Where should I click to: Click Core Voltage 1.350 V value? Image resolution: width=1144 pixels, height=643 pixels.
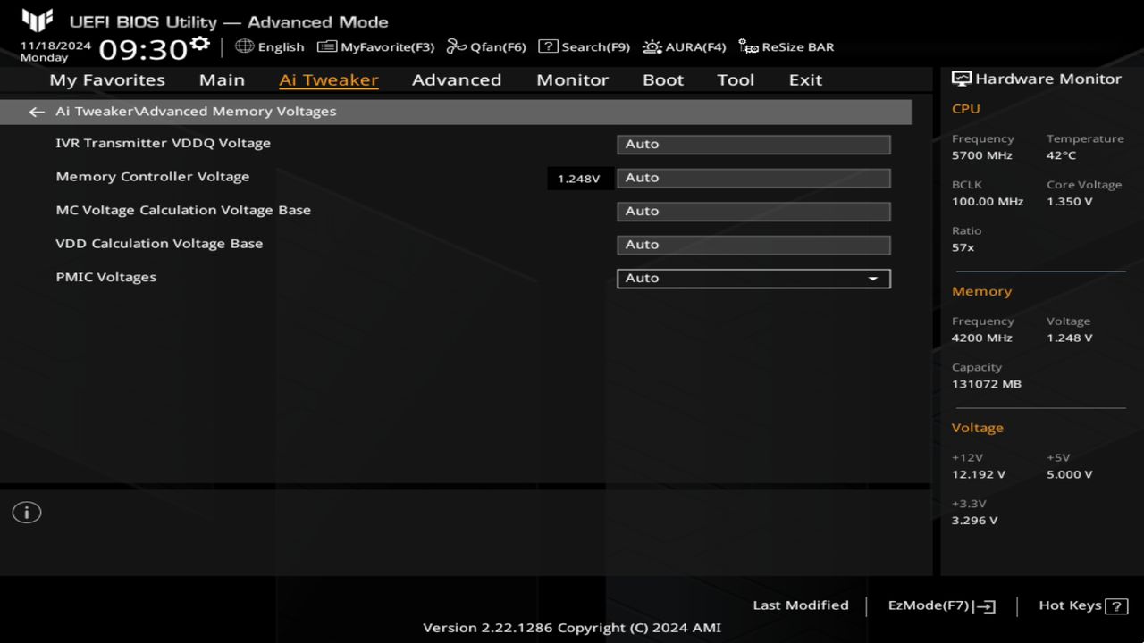click(1070, 202)
